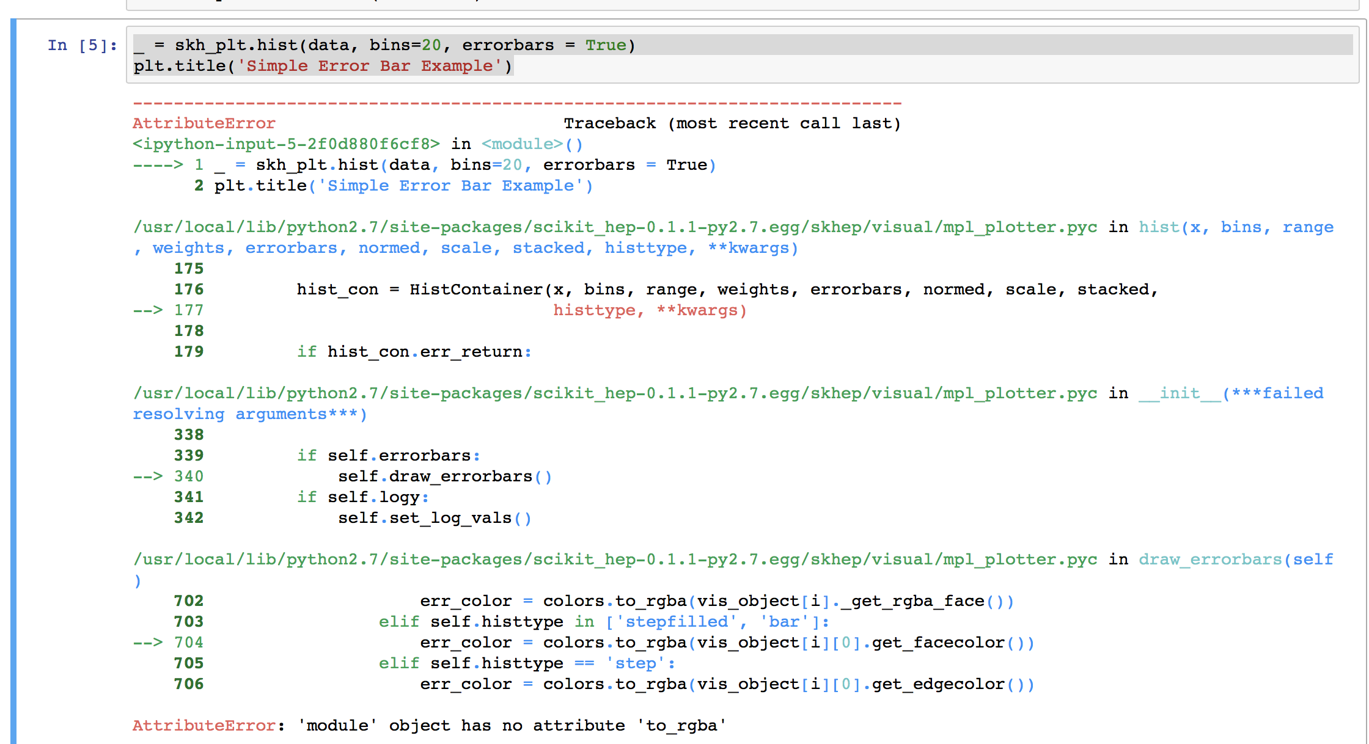Click the arrow marker at line 177

tap(148, 310)
